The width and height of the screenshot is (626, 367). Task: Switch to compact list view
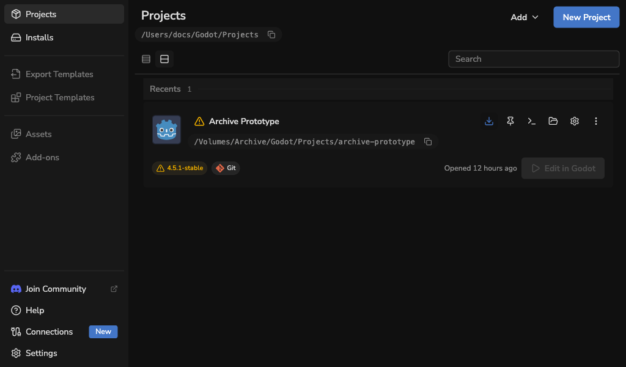tap(146, 59)
